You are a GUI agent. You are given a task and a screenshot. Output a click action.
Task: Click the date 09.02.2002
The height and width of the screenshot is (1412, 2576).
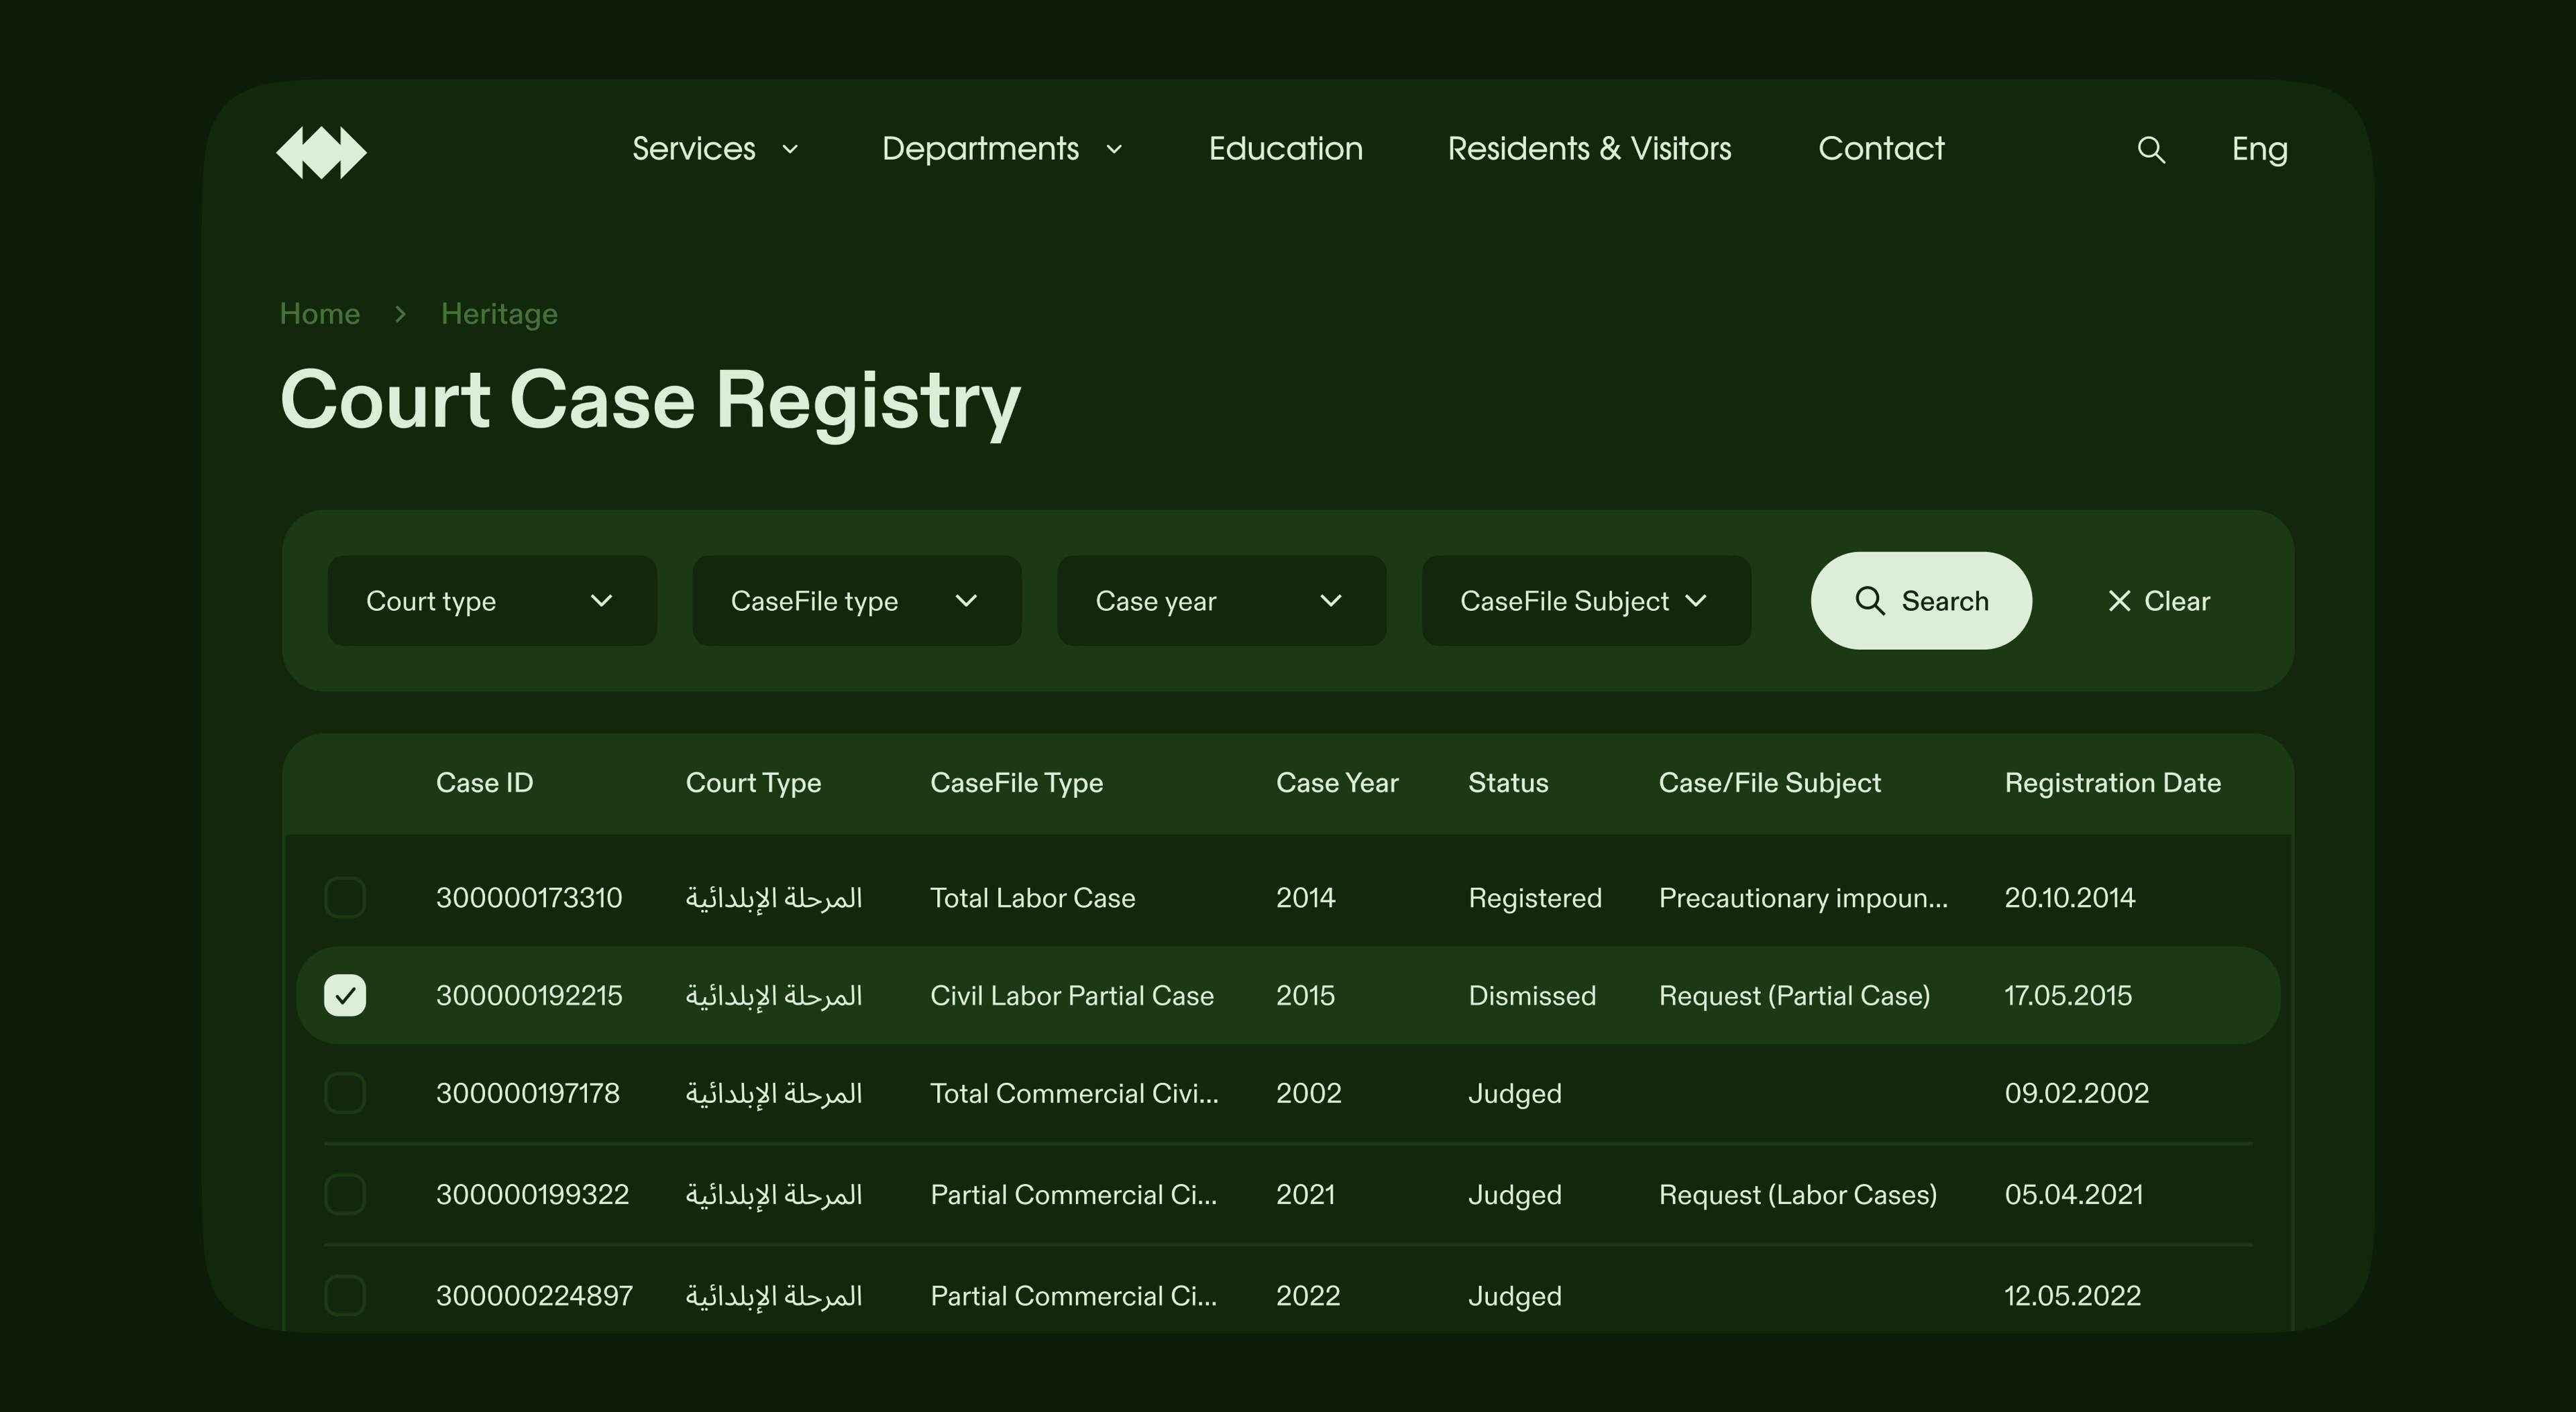click(2076, 1094)
